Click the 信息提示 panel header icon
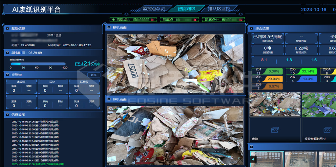 8,115
